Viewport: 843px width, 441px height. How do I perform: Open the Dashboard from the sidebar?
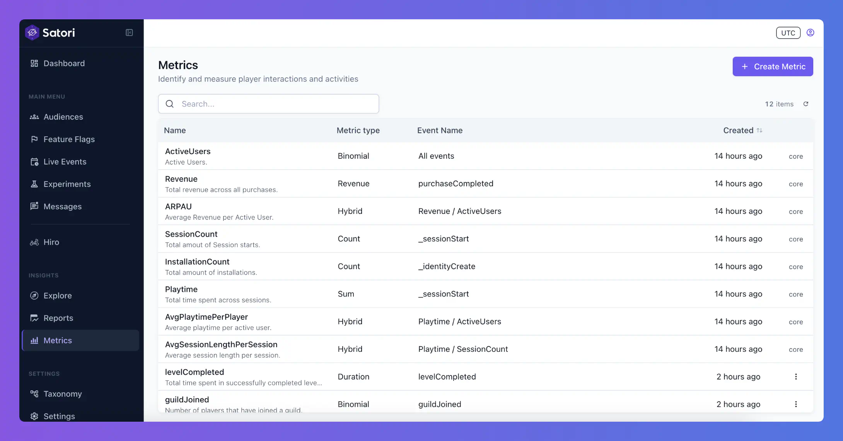(x=64, y=63)
